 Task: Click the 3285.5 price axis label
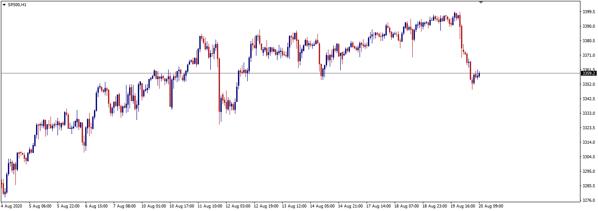[x=588, y=186]
